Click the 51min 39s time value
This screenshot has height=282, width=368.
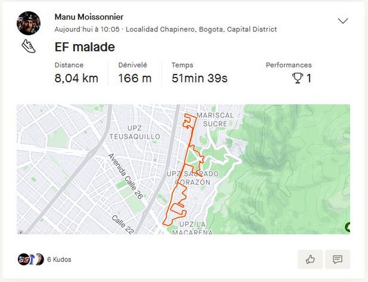[x=199, y=78]
